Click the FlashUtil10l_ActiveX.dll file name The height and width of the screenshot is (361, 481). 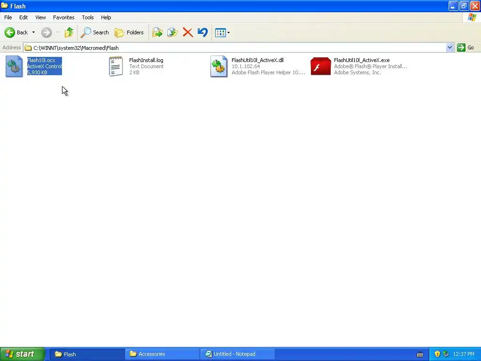[258, 60]
